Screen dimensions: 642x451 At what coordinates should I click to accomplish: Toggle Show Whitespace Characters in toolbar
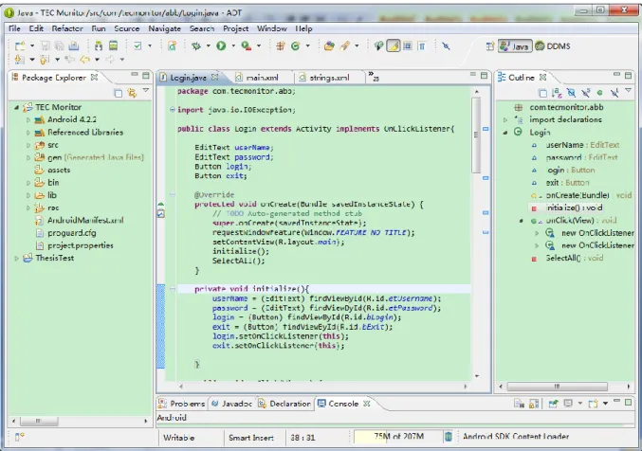point(421,45)
